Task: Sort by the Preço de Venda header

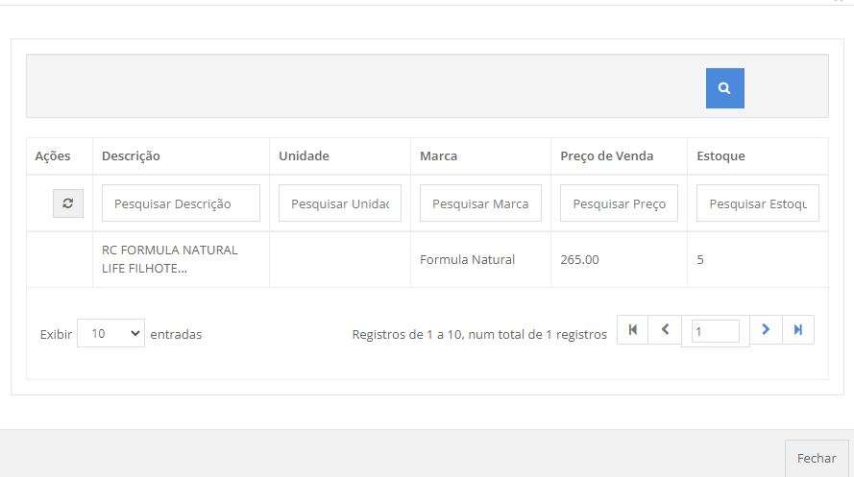Action: click(x=606, y=156)
